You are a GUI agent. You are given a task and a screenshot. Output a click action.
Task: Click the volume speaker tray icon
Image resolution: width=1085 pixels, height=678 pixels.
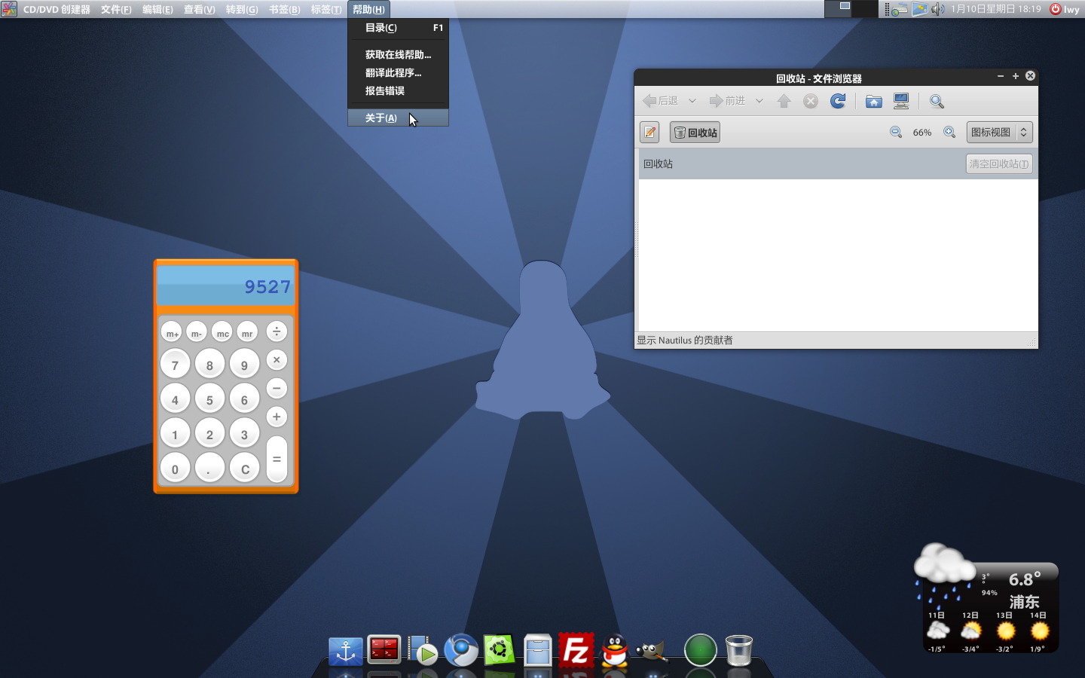point(937,9)
